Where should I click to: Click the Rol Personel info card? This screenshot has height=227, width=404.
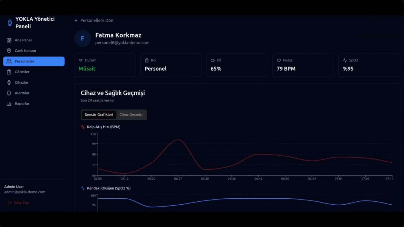pyautogui.click(x=171, y=65)
